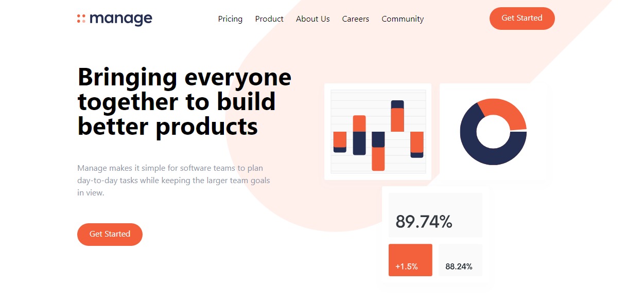Go to About Us page
Image resolution: width=644 pixels, height=304 pixels.
coord(312,19)
